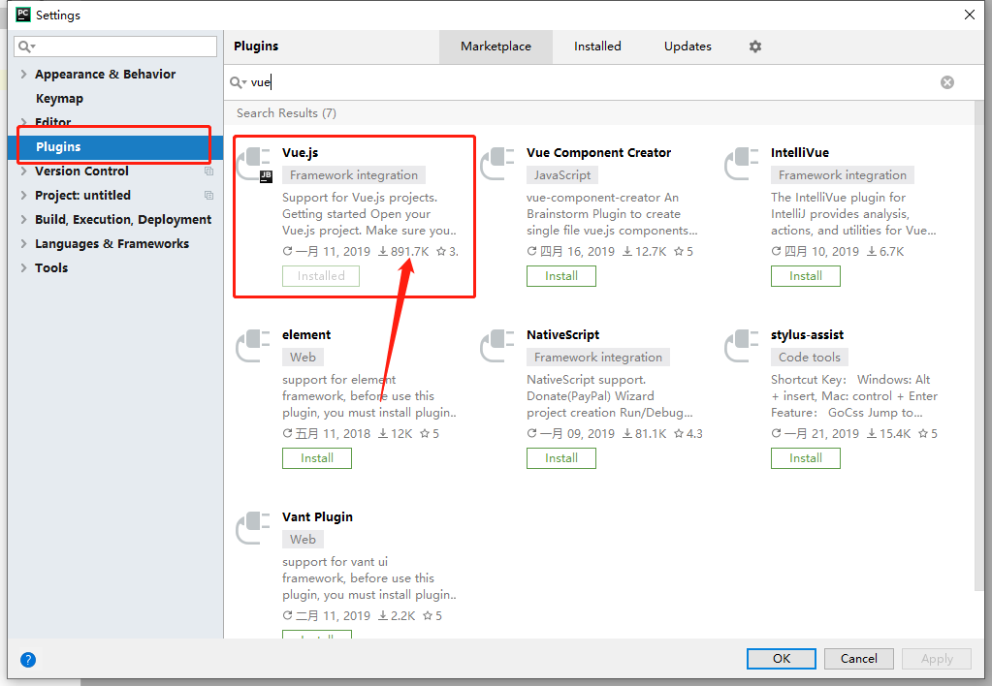Switch to the Installed tab
992x686 pixels.
click(597, 47)
